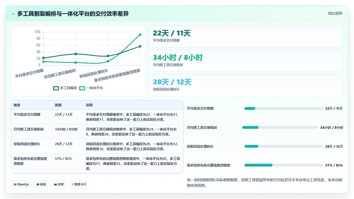Click the 维度 table column header
This screenshot has height=199, width=354.
[17, 105]
